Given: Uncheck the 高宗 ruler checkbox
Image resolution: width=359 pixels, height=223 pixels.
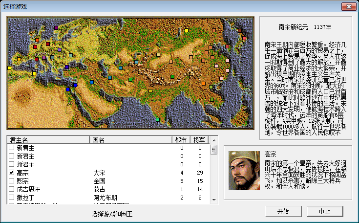Looking at the screenshot, I should tap(11, 172).
